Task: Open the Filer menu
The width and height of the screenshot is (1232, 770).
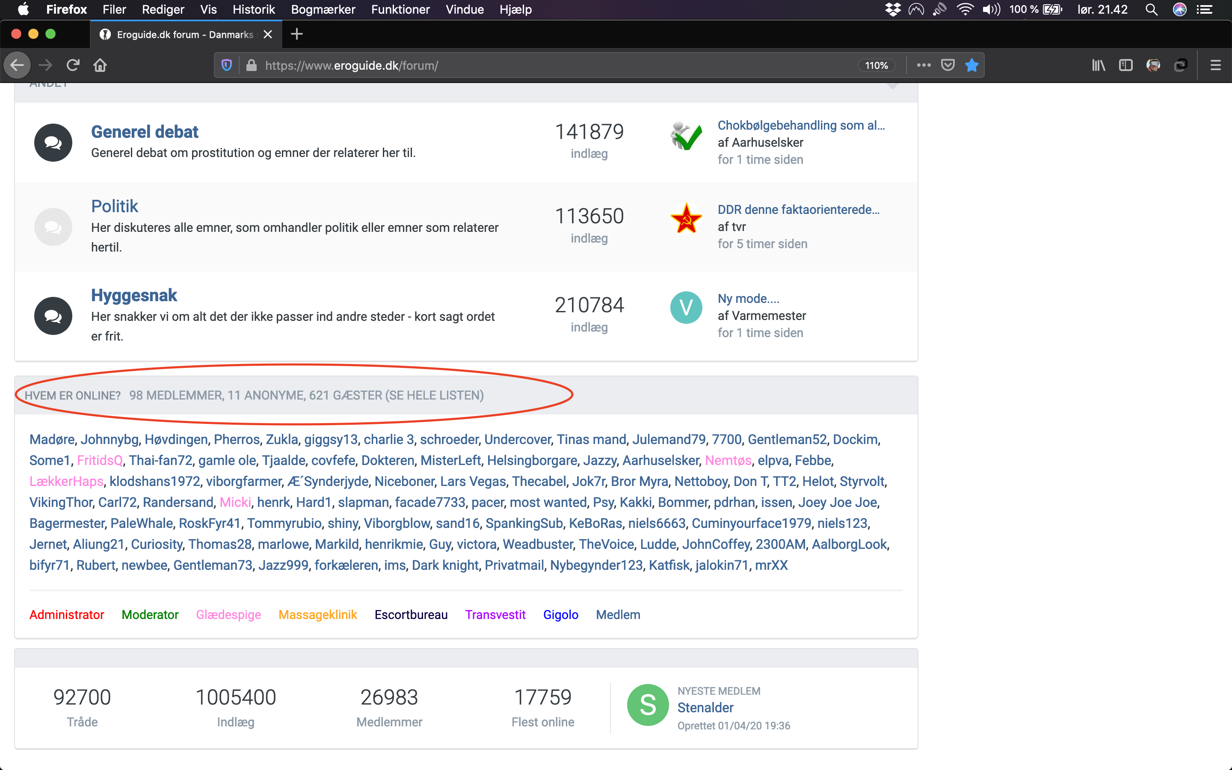Action: tap(114, 9)
